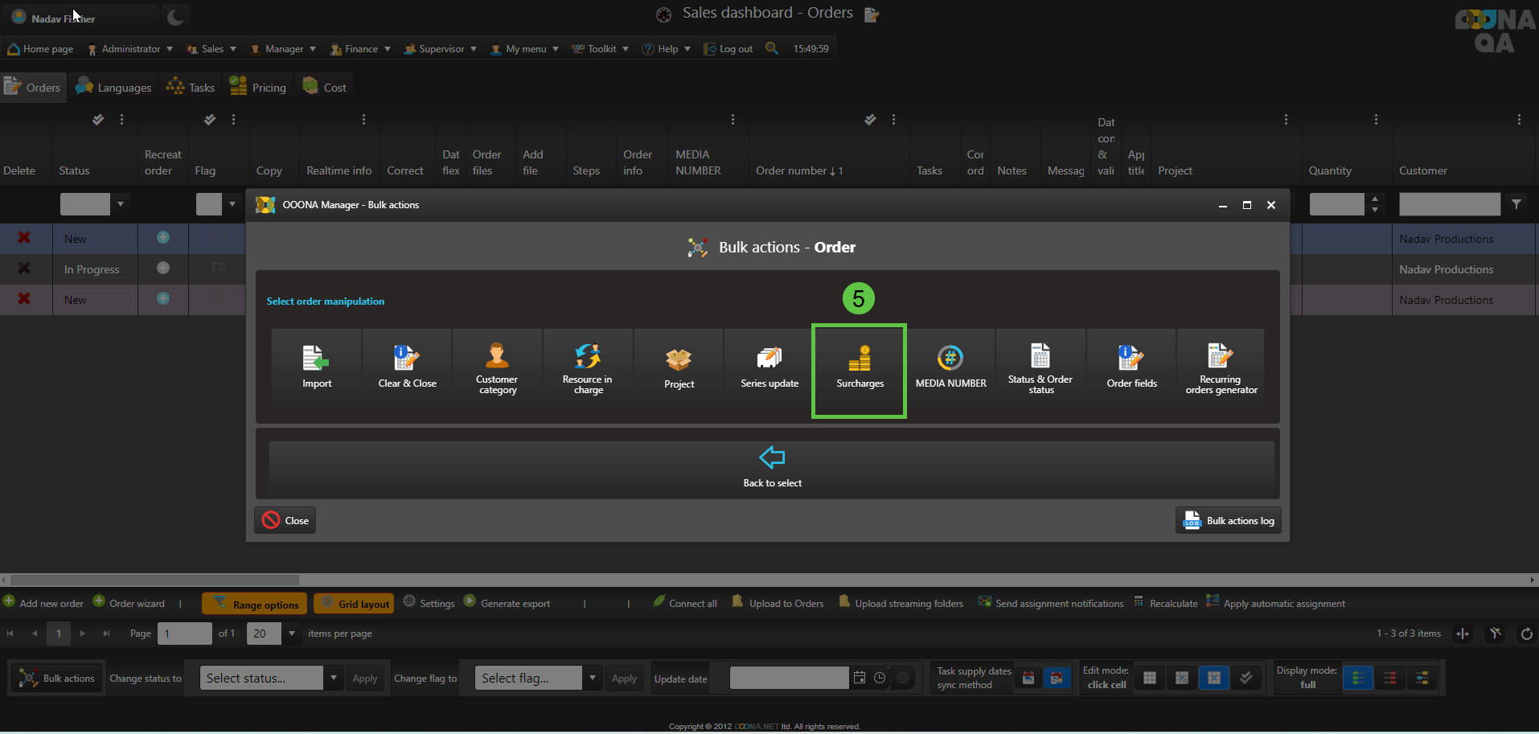The image size is (1539, 734).
Task: Open the Finance menu
Action: click(x=360, y=49)
